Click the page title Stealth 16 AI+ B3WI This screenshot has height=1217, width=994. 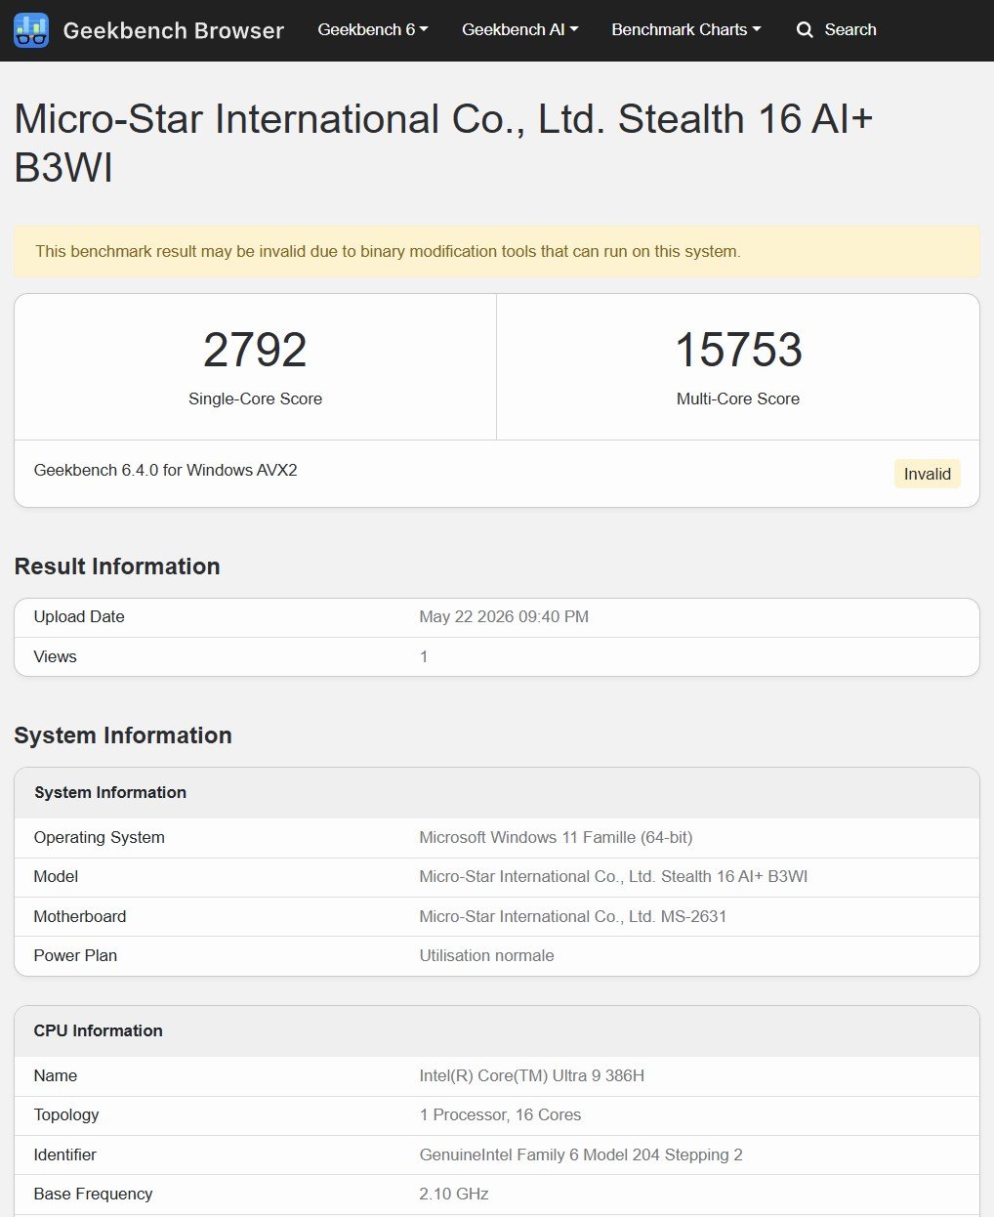(x=443, y=143)
